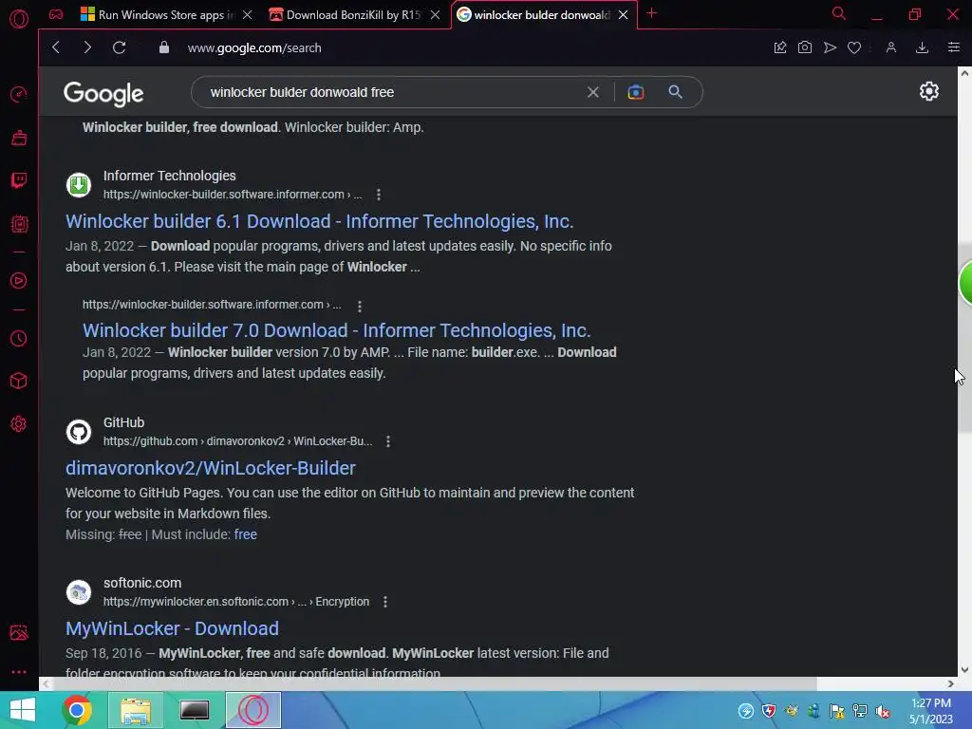Add page to bookmarks heart icon

coord(854,47)
